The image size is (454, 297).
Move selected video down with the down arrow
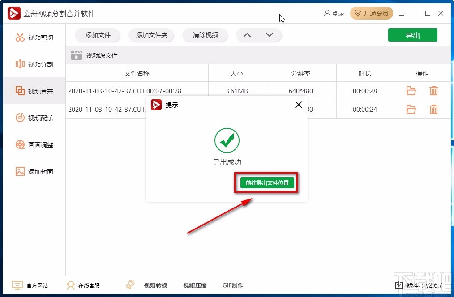(269, 34)
